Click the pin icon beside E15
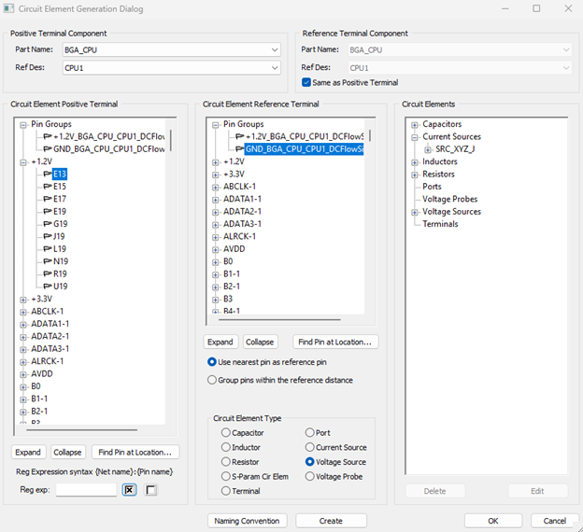This screenshot has height=532, width=583. [46, 187]
